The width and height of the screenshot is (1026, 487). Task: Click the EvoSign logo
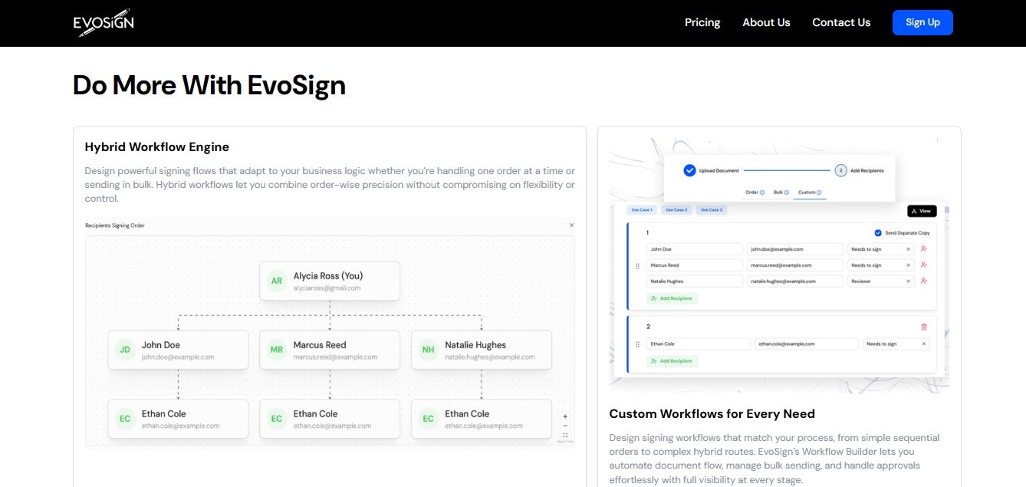[x=104, y=23]
